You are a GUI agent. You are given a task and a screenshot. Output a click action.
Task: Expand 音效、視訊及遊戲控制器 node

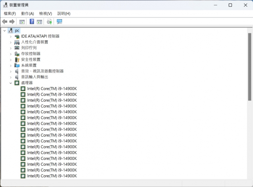(x=11, y=71)
